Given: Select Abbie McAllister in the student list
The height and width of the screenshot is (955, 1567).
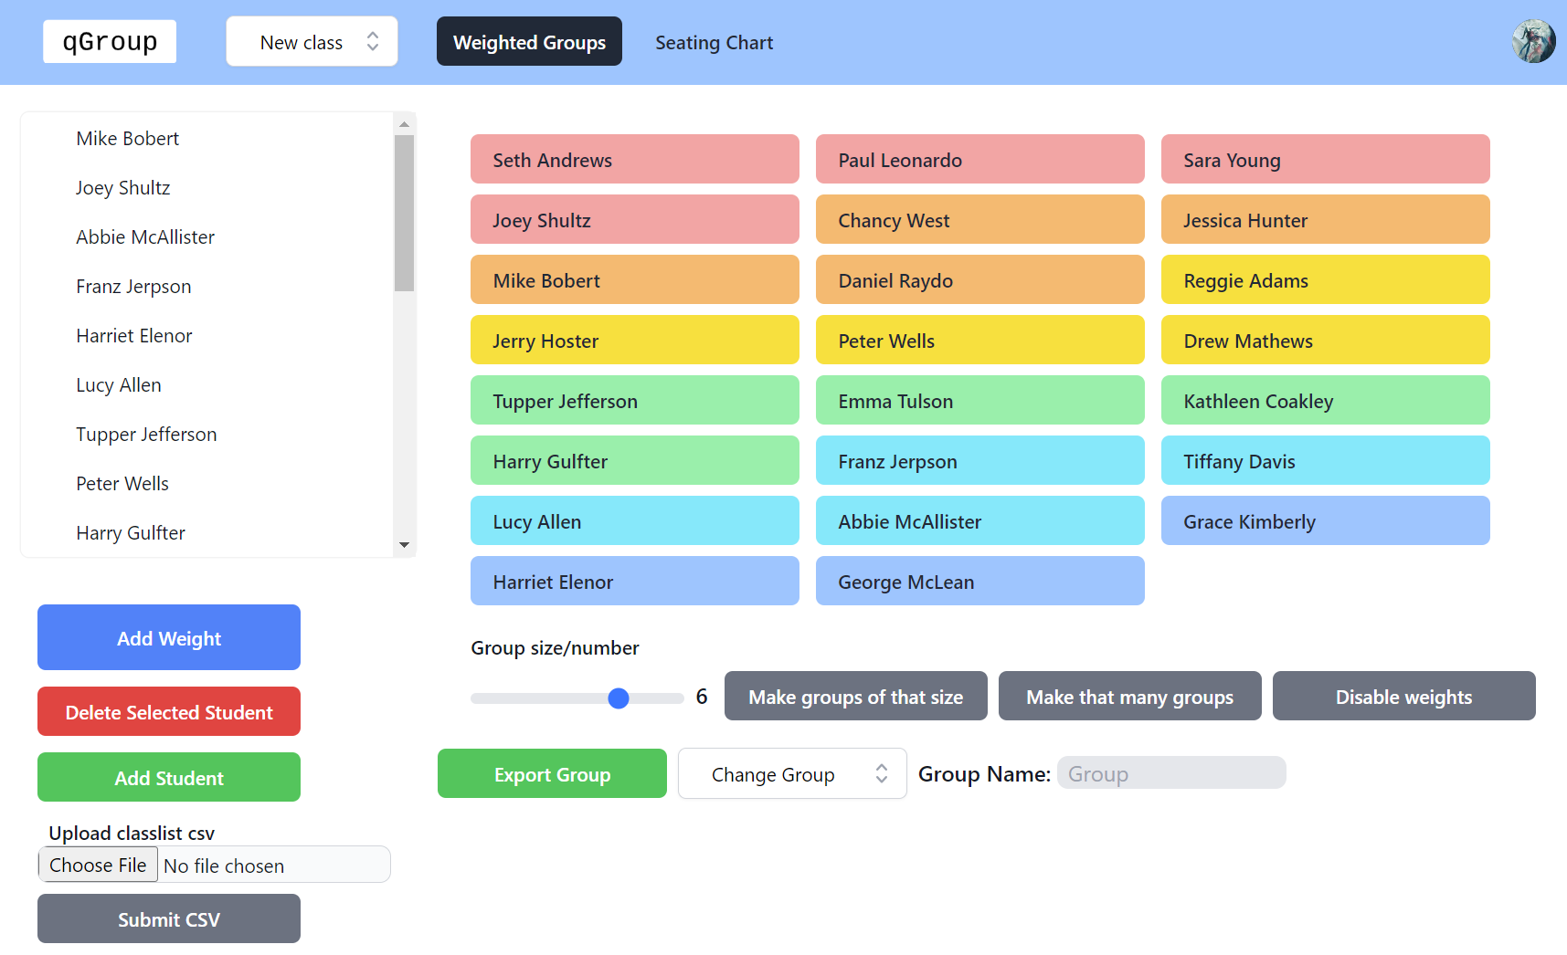Looking at the screenshot, I should point(145,237).
